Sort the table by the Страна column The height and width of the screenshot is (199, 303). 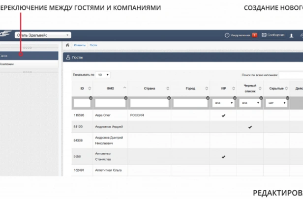(x=168, y=88)
